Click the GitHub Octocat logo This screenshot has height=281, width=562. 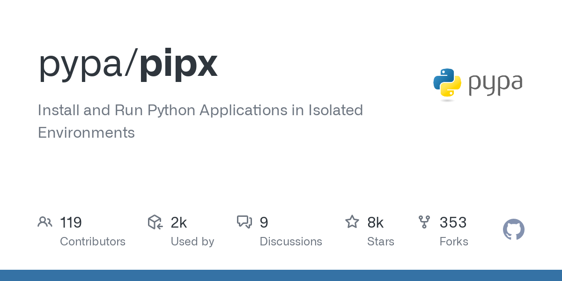[x=514, y=229]
